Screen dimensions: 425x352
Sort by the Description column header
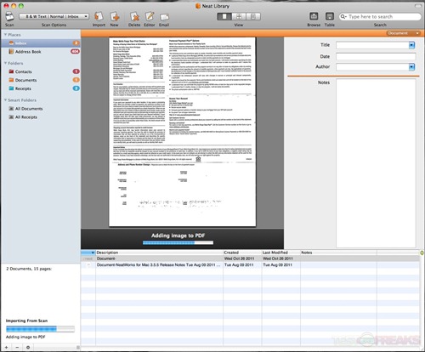[159, 253]
